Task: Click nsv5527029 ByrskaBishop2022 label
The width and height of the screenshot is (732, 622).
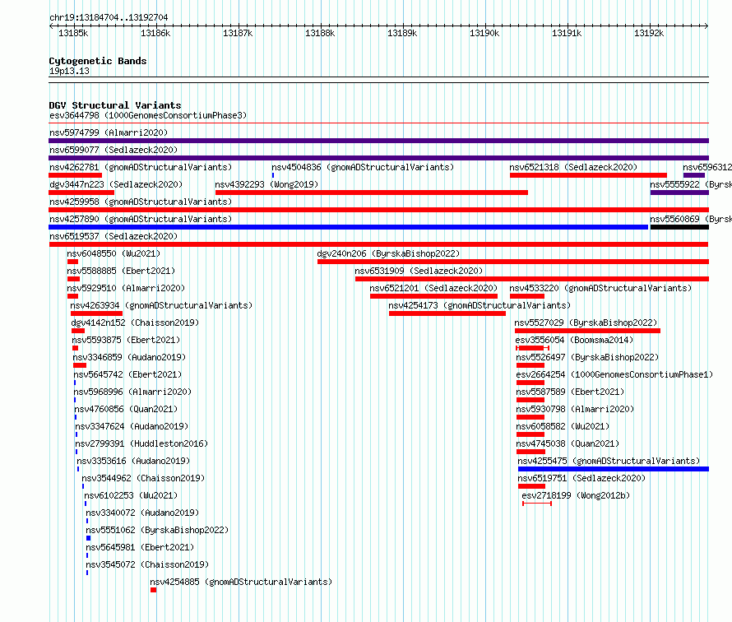Action: coord(586,323)
